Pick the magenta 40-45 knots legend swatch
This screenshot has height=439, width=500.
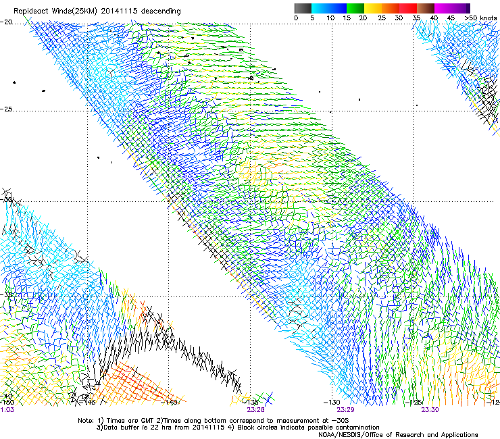click(443, 8)
